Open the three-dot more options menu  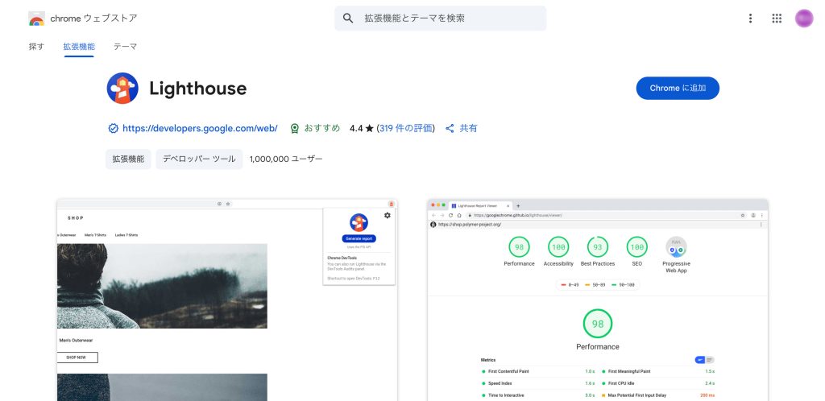750,19
